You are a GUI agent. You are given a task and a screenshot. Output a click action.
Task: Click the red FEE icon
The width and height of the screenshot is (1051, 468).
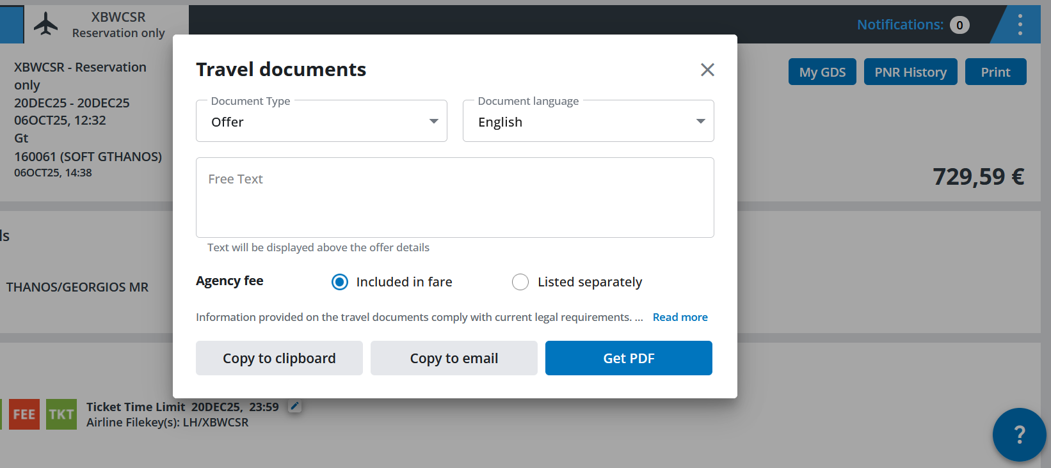24,414
